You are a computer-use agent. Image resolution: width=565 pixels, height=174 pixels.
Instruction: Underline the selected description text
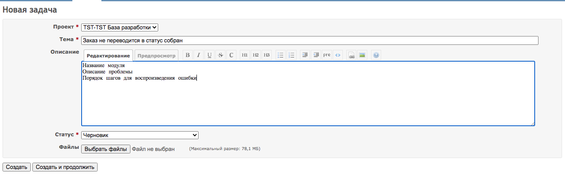click(210, 55)
